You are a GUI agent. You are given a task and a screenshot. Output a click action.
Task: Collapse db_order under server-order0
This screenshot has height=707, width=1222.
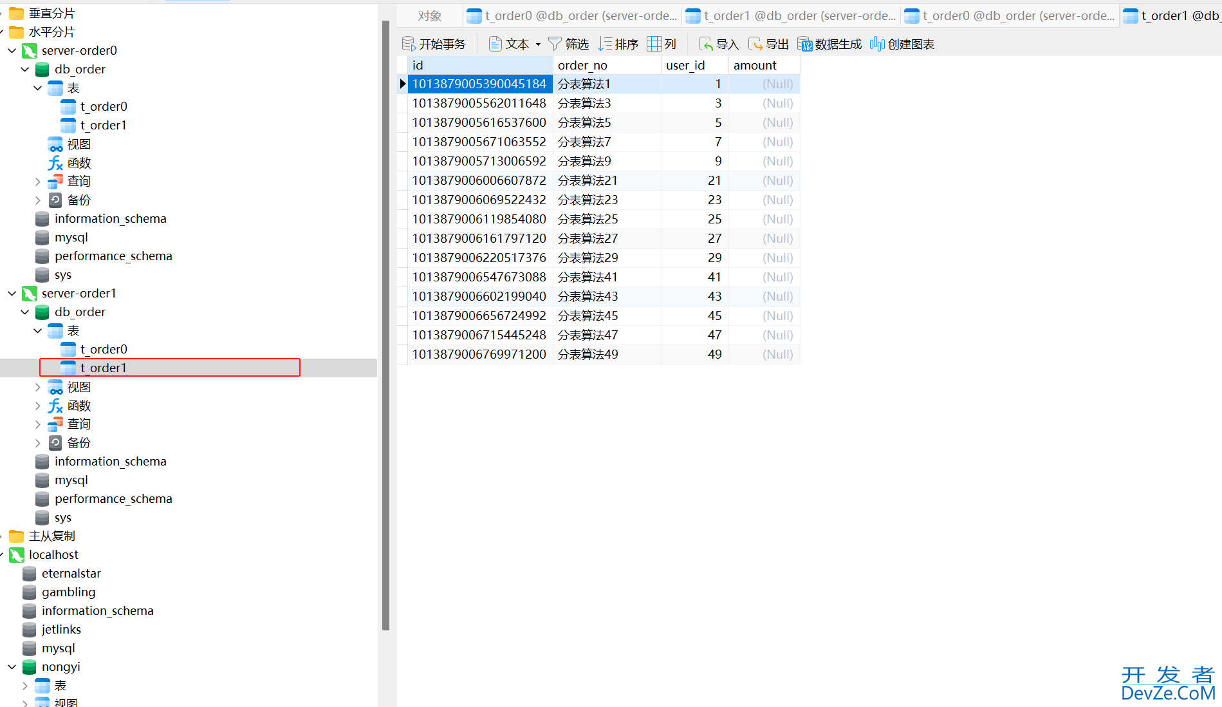point(24,69)
